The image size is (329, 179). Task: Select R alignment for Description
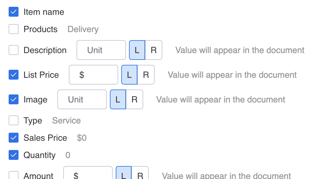tap(154, 50)
